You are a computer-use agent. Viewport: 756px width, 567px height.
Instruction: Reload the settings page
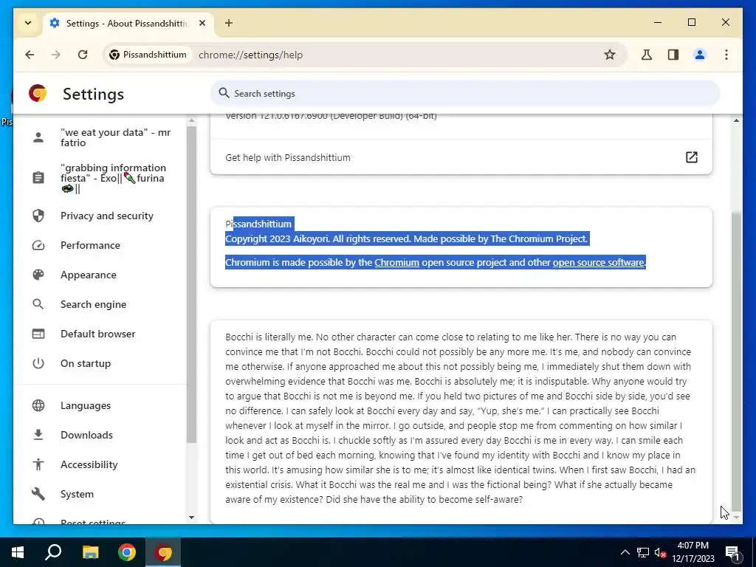tap(83, 55)
